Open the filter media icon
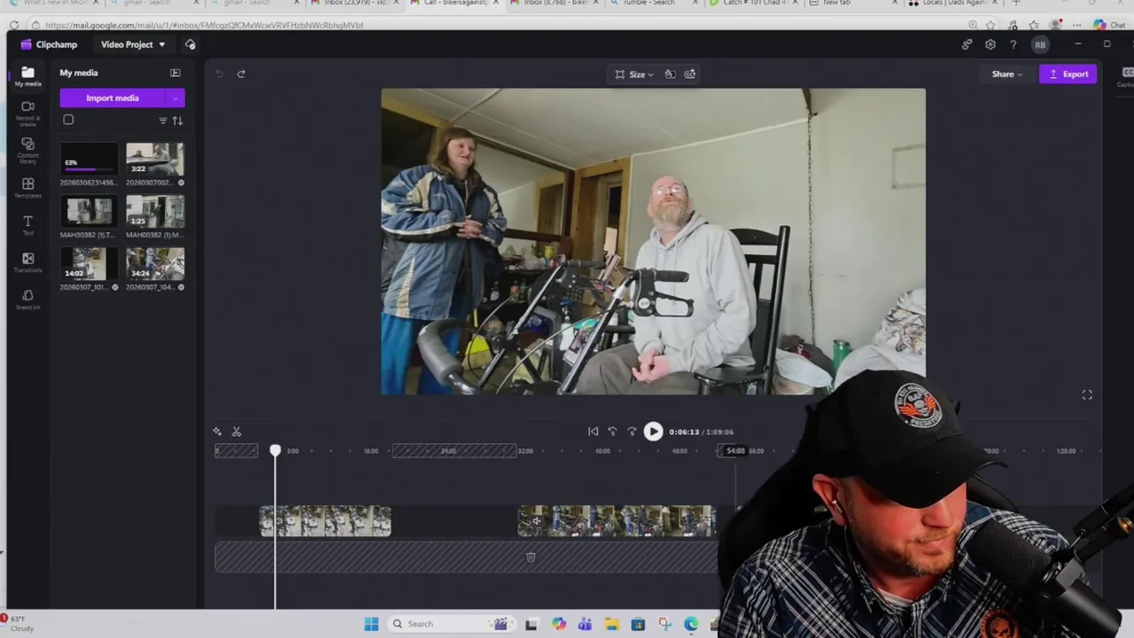 162,121
